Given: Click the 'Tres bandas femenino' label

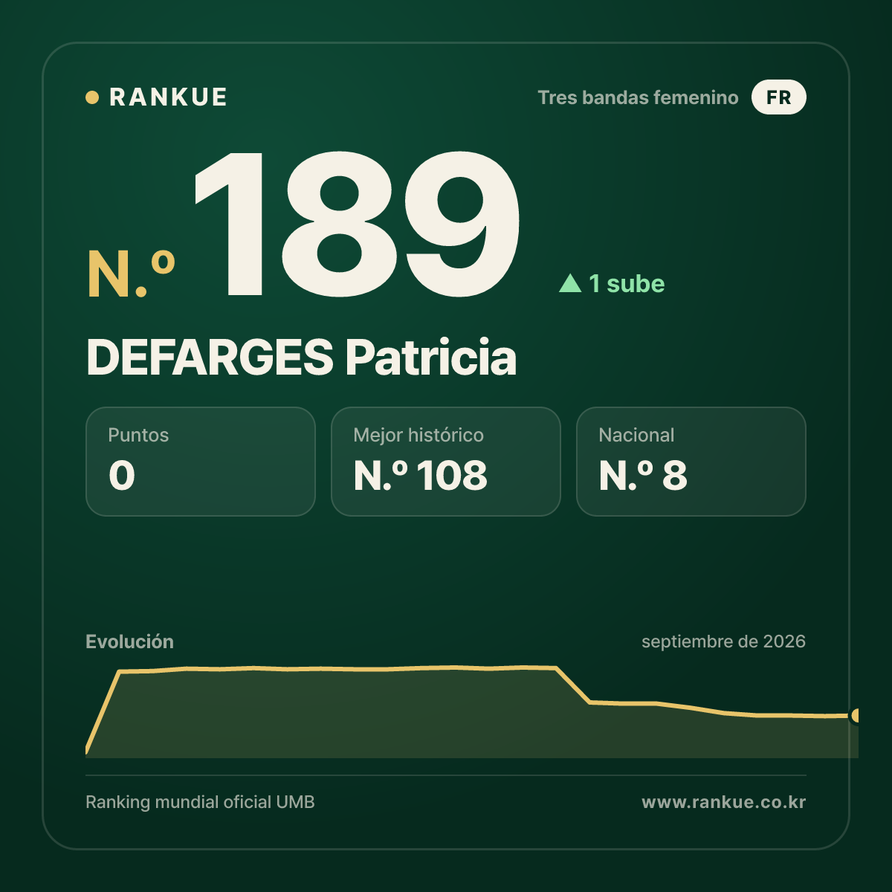Looking at the screenshot, I should (x=638, y=97).
